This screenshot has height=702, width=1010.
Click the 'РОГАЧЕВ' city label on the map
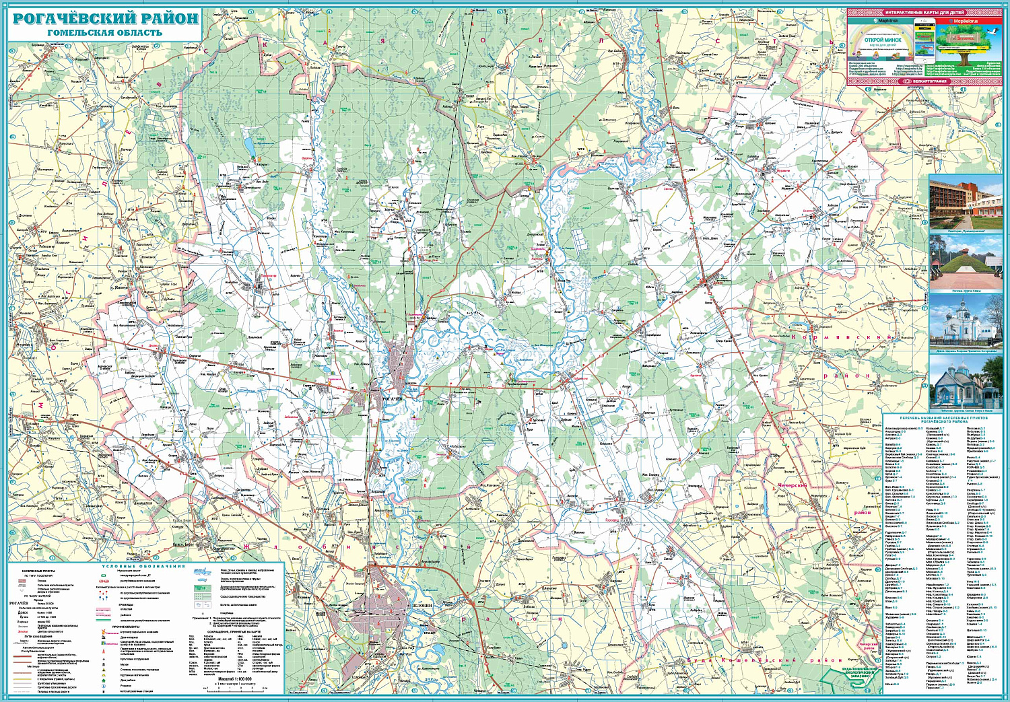[391, 398]
